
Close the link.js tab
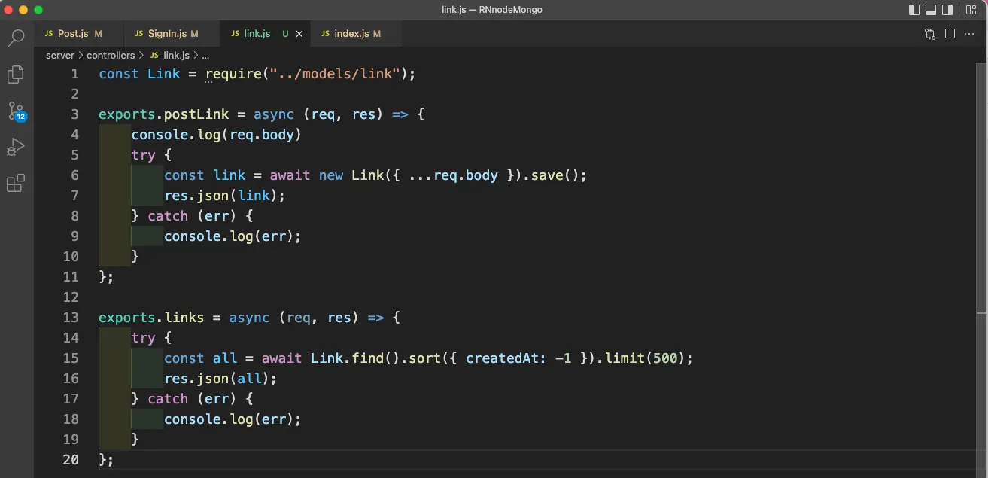point(299,34)
